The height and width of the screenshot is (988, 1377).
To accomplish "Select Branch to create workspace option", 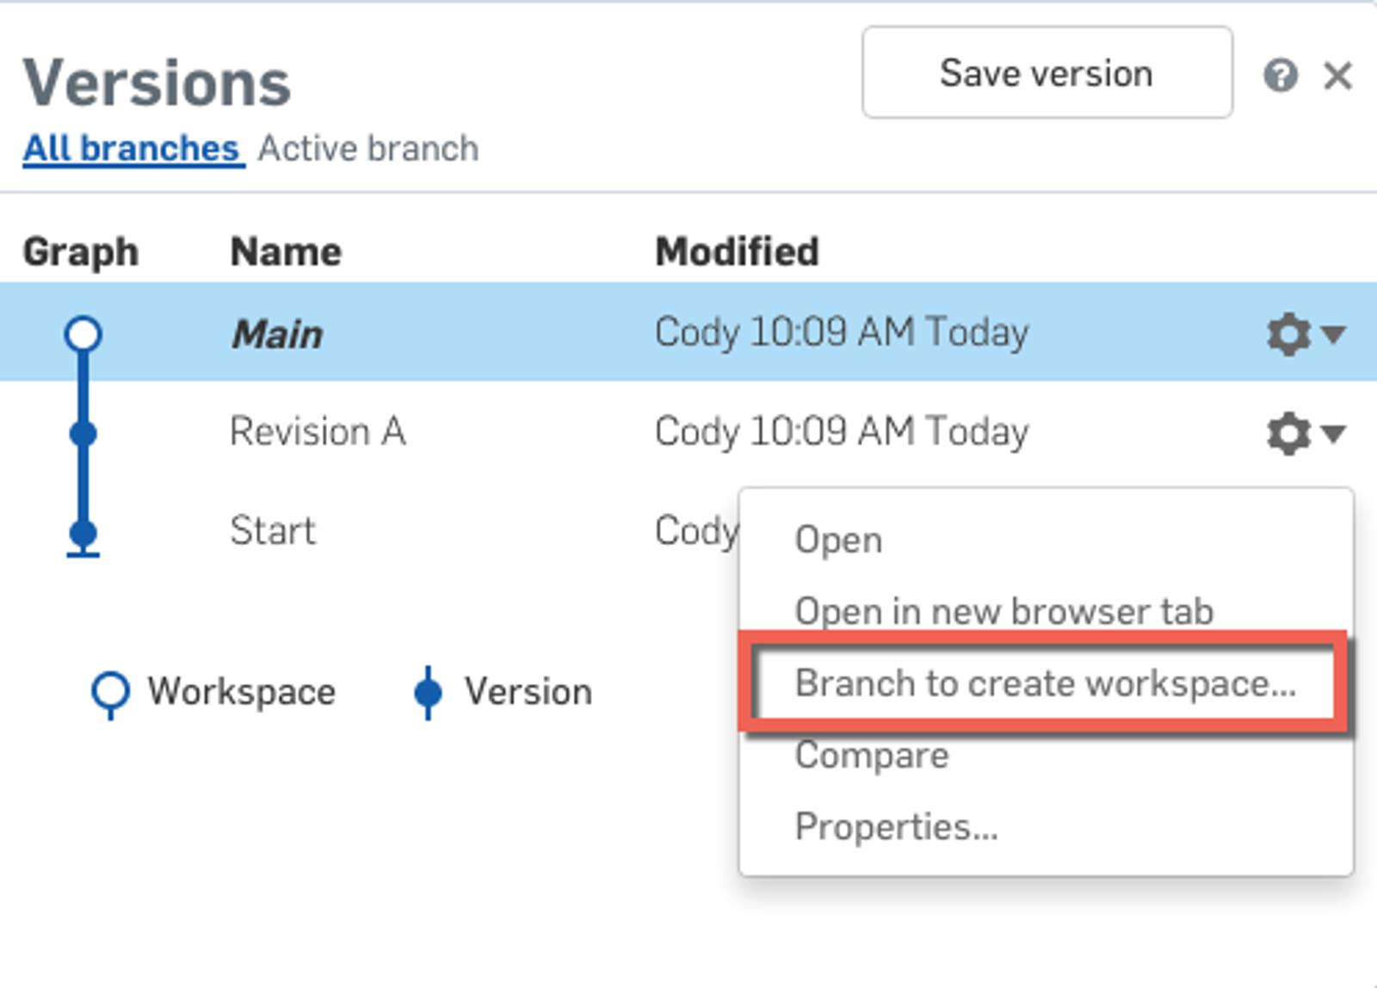I will (x=1045, y=683).
